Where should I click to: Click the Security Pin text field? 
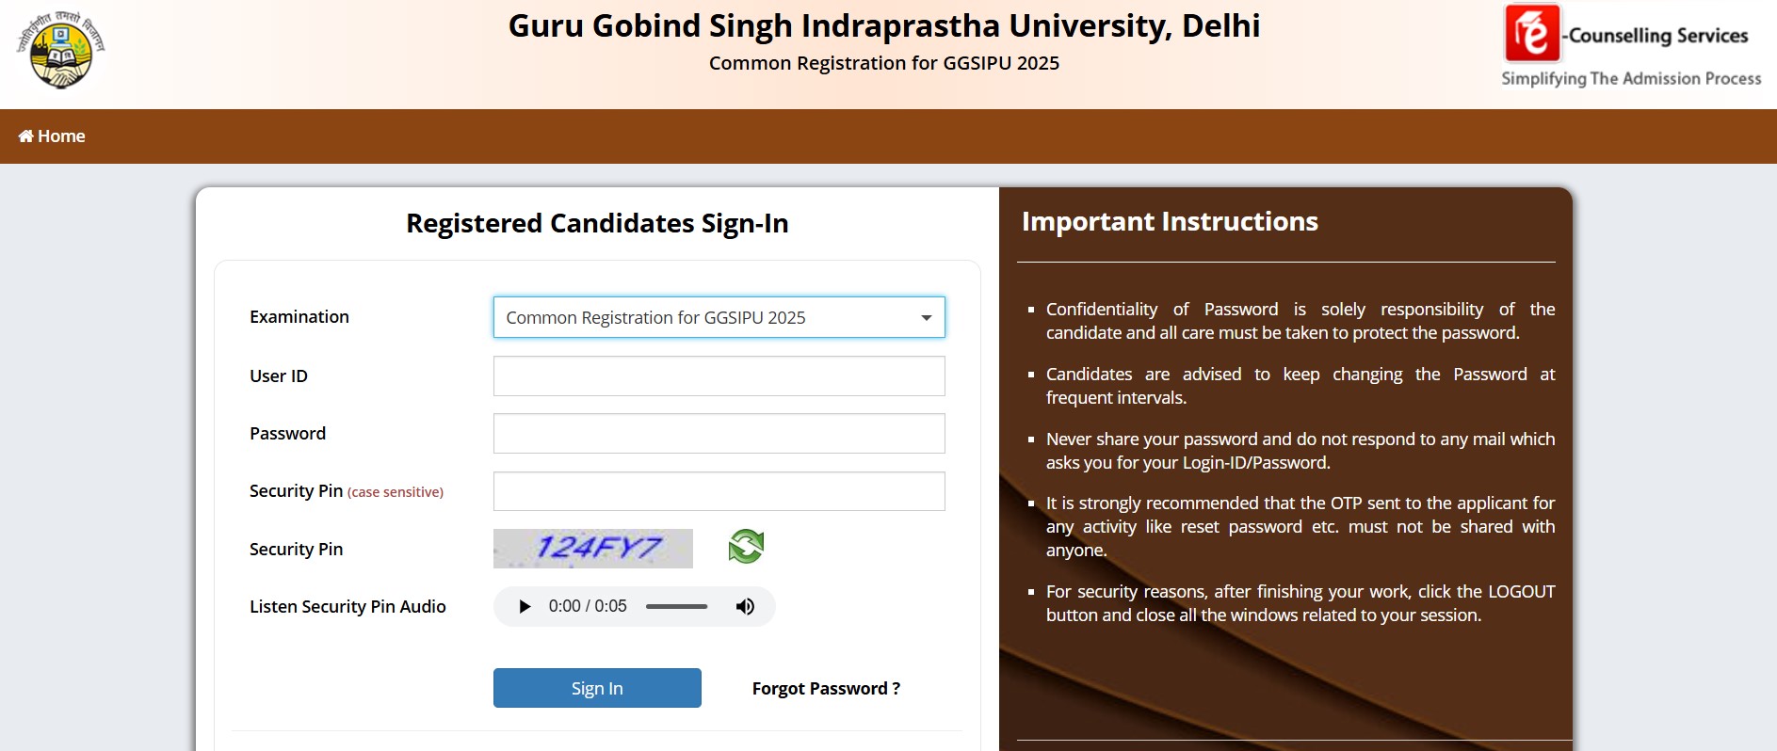click(x=719, y=491)
